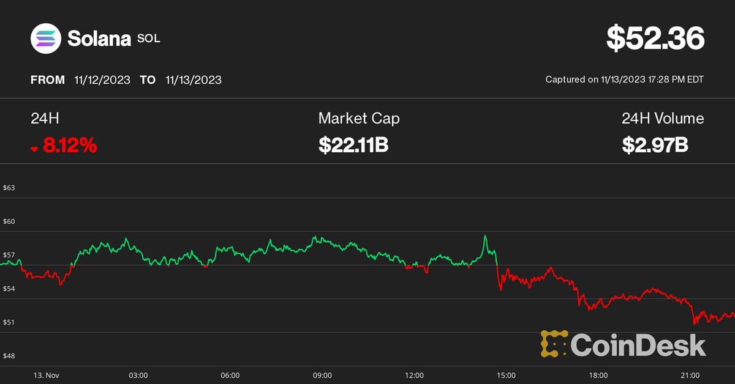Click the 15:00 time axis marker
The image size is (735, 384).
(x=506, y=375)
